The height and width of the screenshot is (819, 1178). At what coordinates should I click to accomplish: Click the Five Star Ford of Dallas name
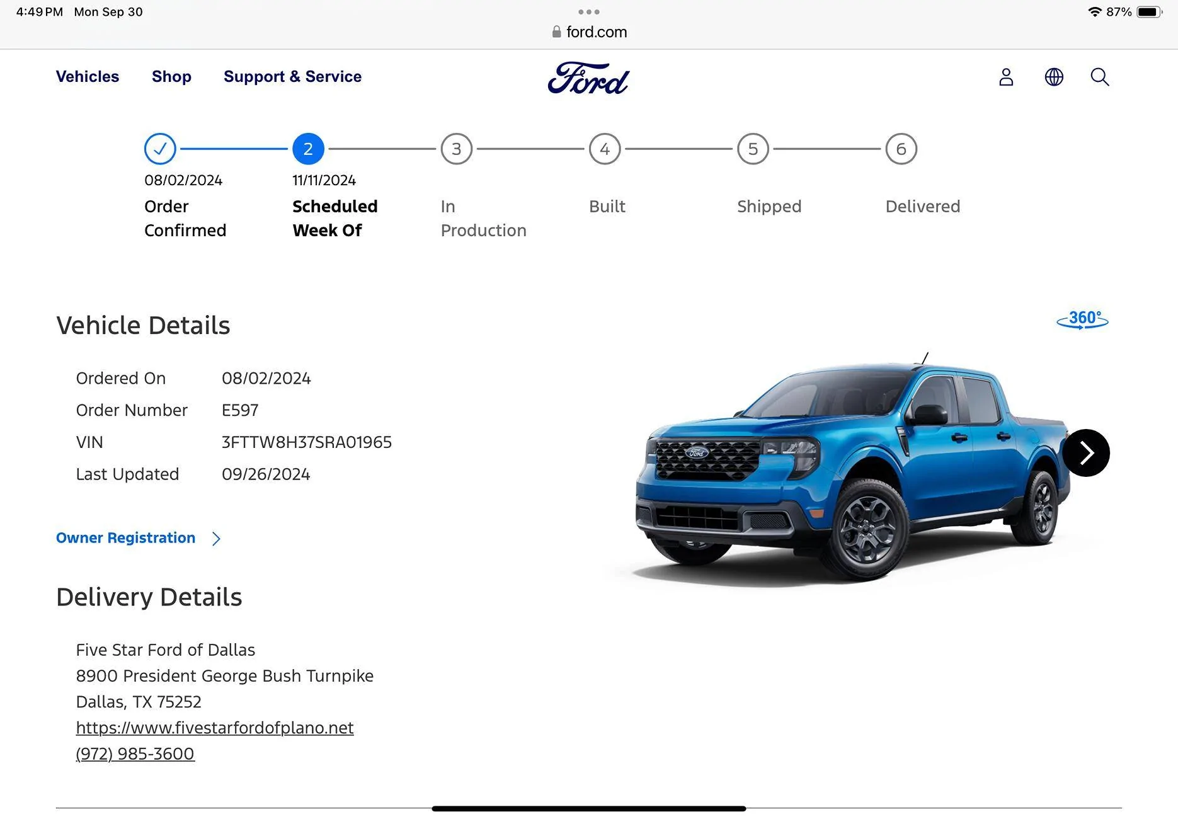pos(166,650)
